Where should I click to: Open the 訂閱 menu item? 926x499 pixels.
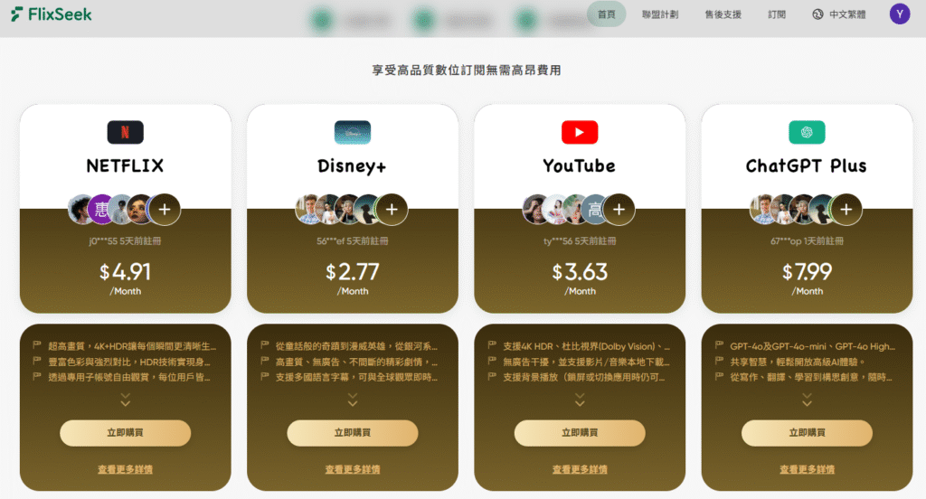[x=777, y=14]
